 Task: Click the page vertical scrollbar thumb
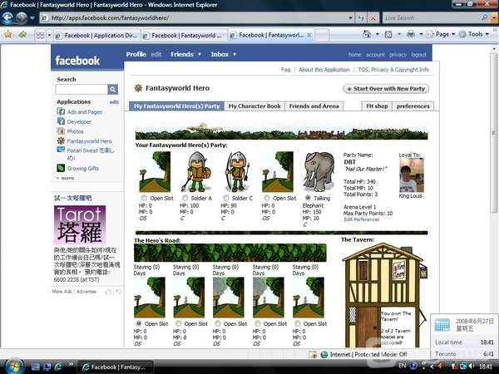tap(493, 132)
